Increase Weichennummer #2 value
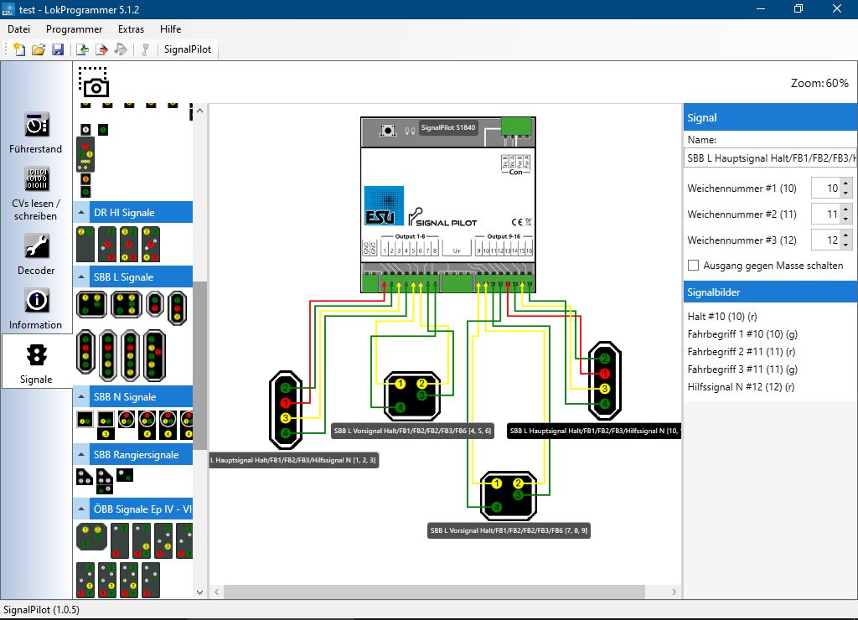 coord(846,209)
